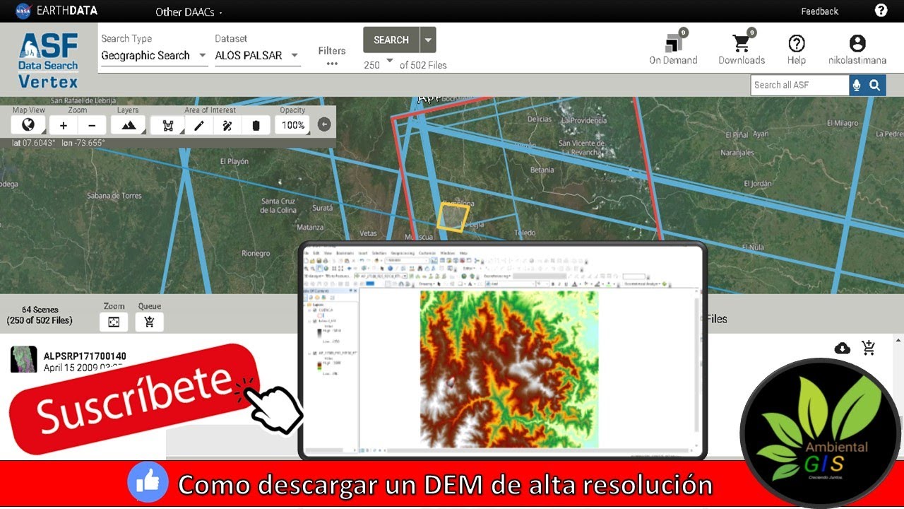Click the '64 Scenes' results count text
This screenshot has height=509, width=904.
(40, 310)
